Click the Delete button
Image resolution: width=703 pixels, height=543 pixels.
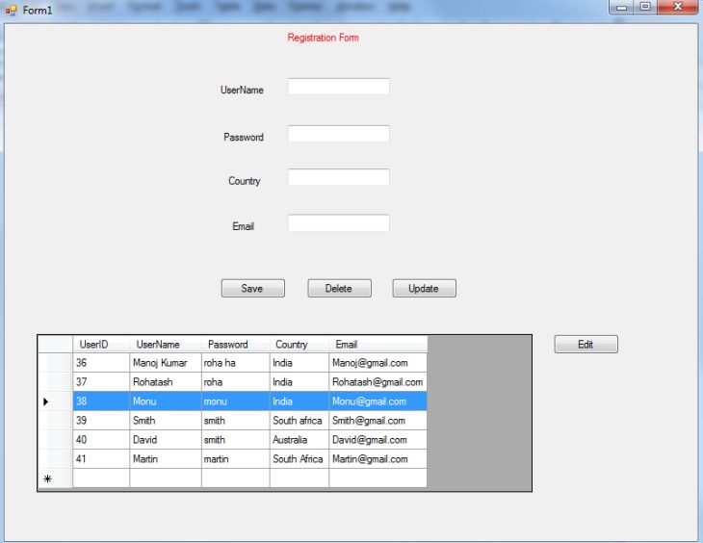coord(339,288)
